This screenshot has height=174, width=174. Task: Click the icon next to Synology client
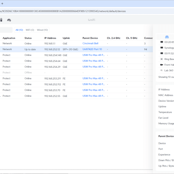pyautogui.click(x=162, y=48)
